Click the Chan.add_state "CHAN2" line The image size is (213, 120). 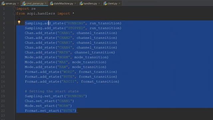click(71, 38)
